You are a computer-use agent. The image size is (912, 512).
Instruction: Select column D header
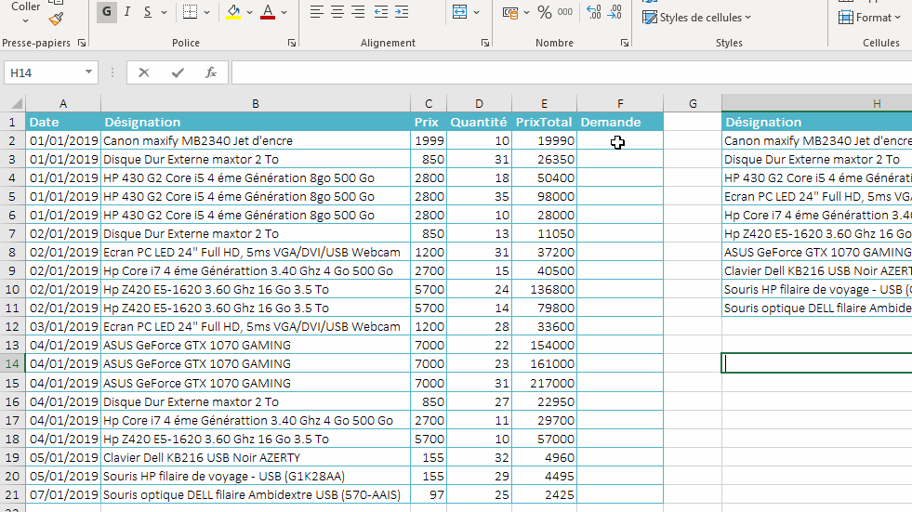click(480, 103)
